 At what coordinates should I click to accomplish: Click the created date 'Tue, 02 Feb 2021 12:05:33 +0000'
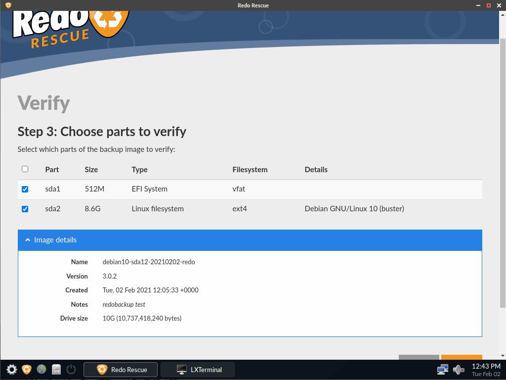tap(150, 290)
